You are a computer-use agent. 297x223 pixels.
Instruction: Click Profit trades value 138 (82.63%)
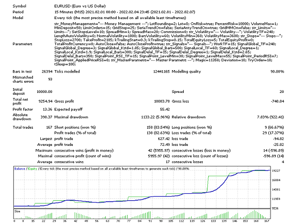coord(158,133)
